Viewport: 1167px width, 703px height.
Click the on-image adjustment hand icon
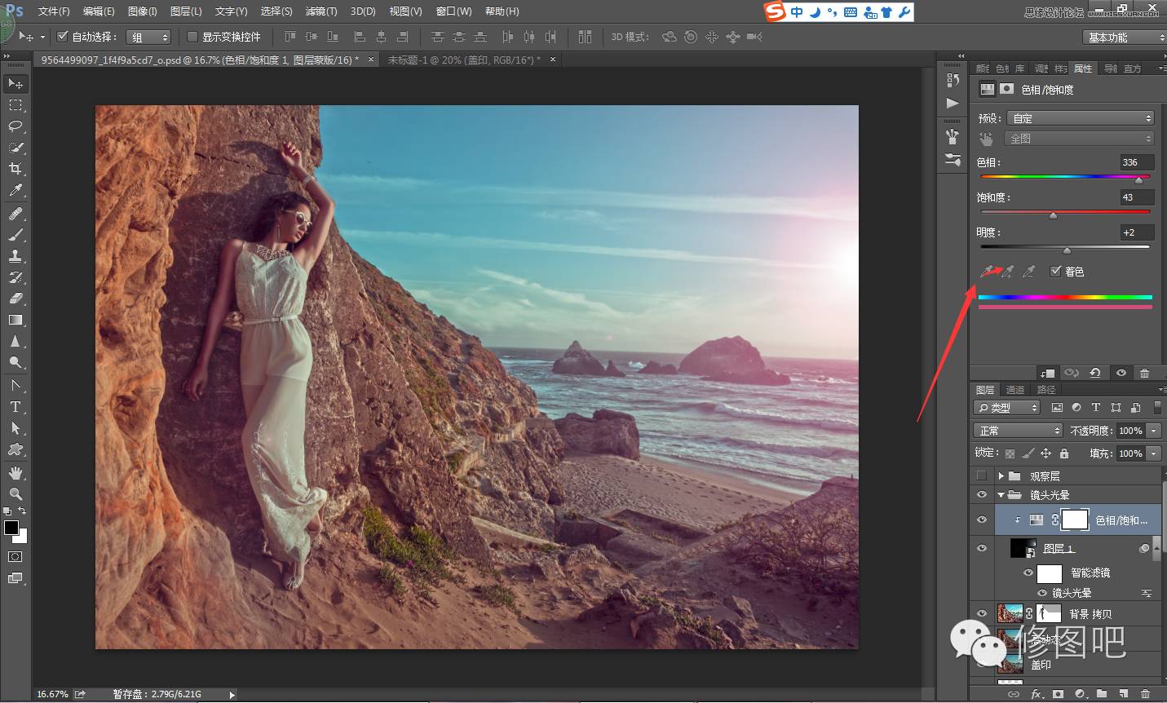pos(986,139)
